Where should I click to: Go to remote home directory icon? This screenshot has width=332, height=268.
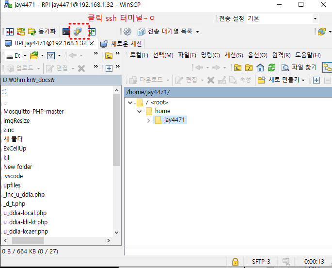[260, 68]
